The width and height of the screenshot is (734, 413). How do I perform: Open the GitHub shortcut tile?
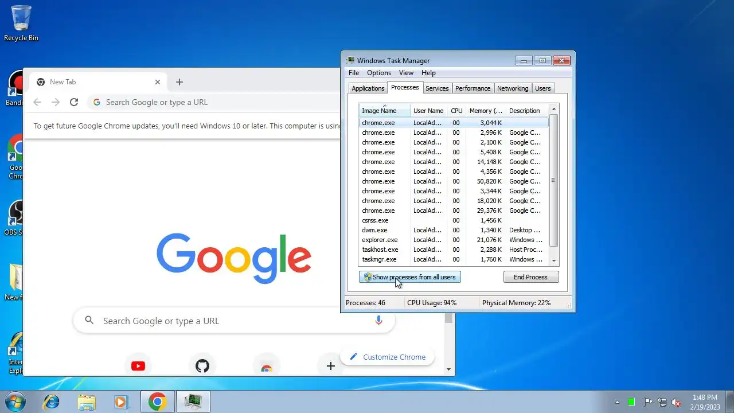(x=202, y=366)
